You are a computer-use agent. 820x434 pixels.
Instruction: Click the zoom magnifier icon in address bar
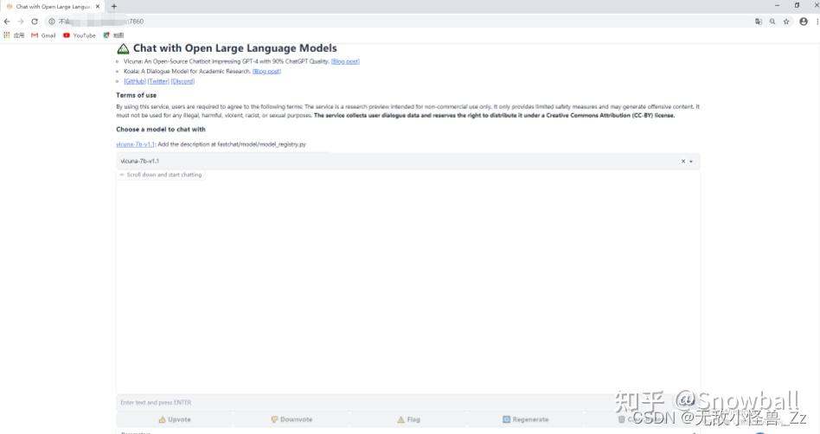click(772, 22)
